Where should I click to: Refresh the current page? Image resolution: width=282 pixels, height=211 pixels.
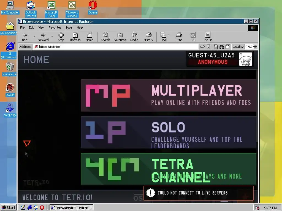click(75, 37)
